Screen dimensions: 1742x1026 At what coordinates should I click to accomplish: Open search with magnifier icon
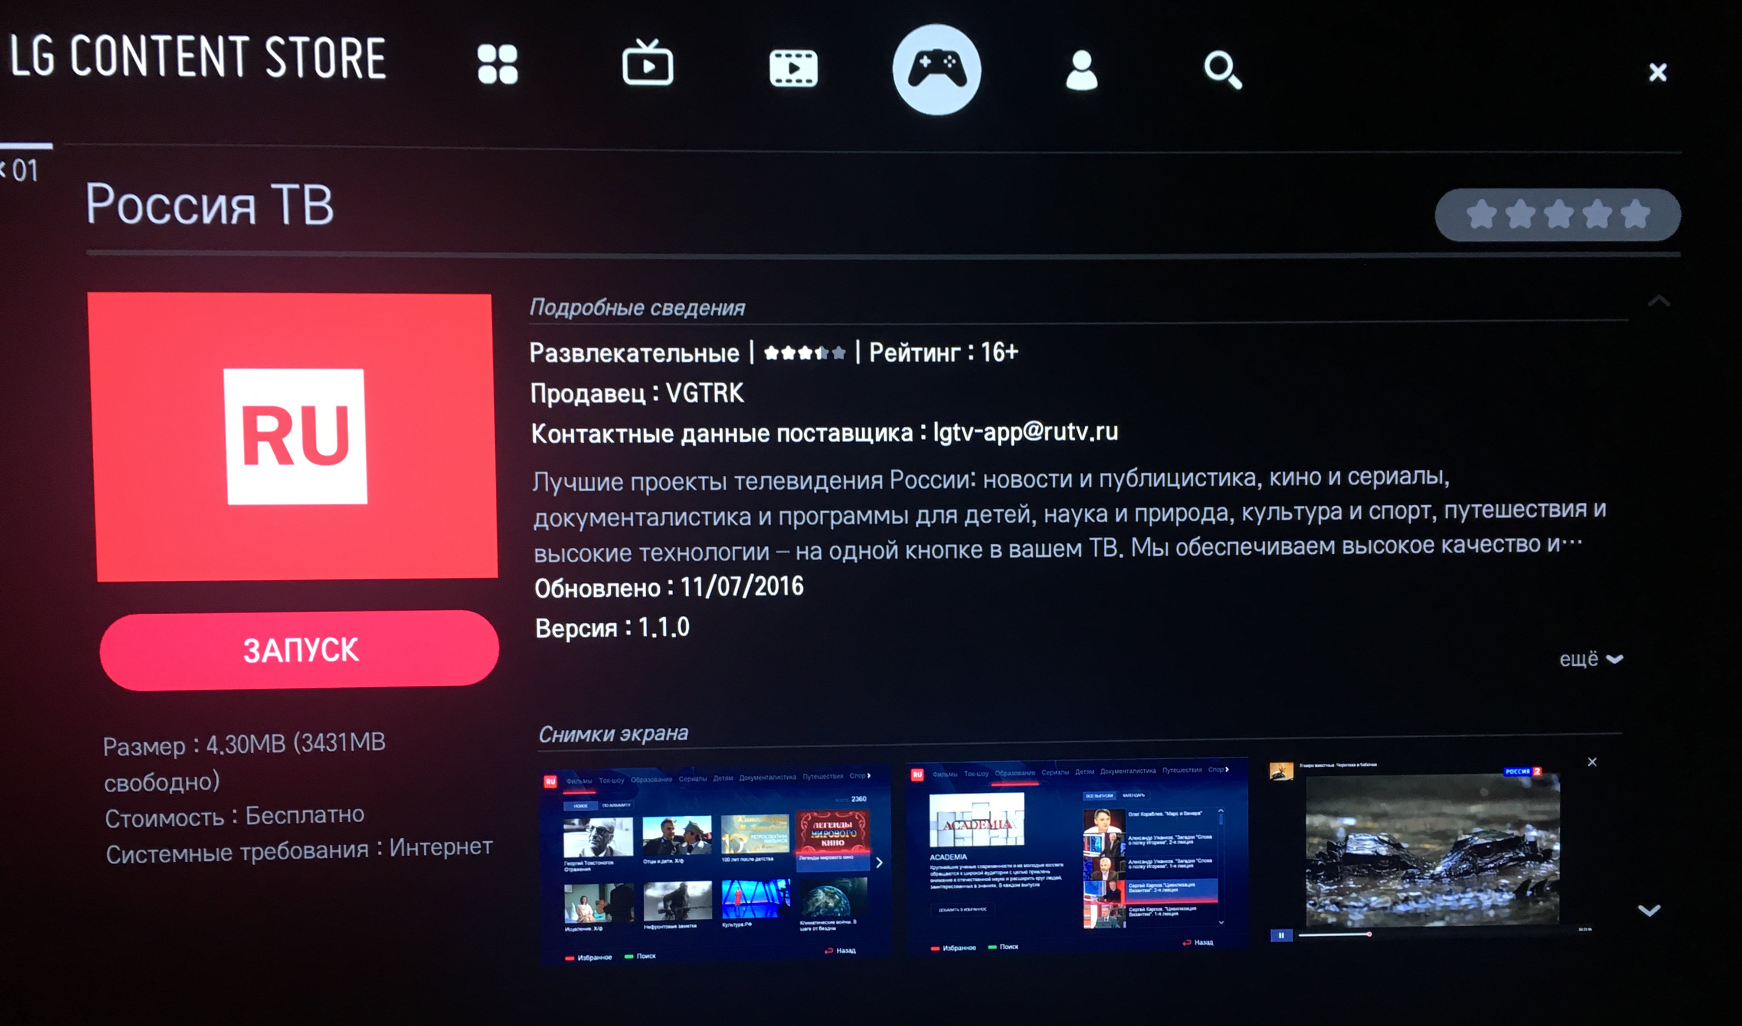pyautogui.click(x=1223, y=70)
